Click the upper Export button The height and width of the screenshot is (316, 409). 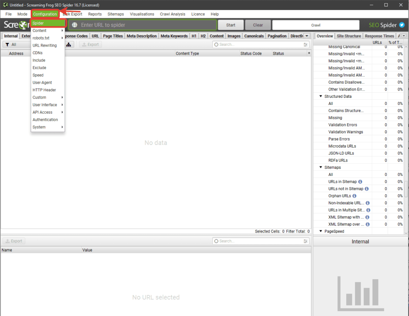click(91, 45)
